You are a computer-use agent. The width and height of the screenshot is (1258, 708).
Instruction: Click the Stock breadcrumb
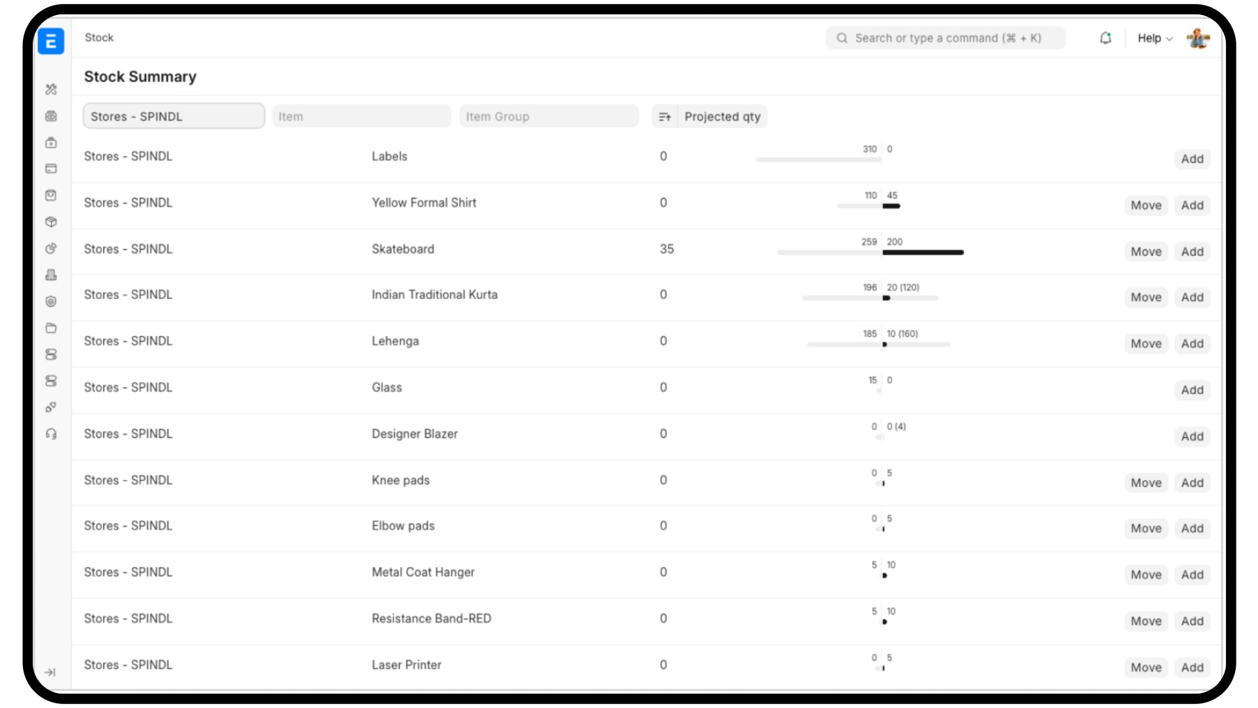click(x=99, y=37)
